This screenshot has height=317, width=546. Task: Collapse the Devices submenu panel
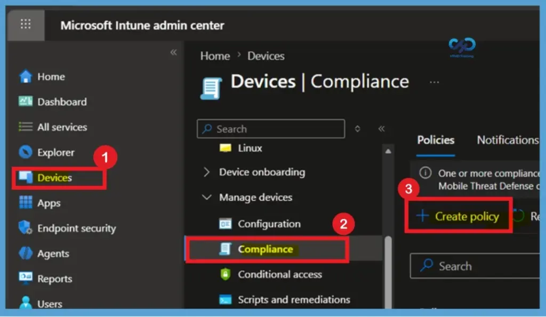click(382, 129)
